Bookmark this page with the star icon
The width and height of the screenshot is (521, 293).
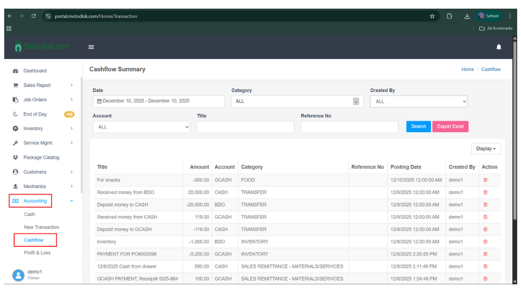pos(432,16)
